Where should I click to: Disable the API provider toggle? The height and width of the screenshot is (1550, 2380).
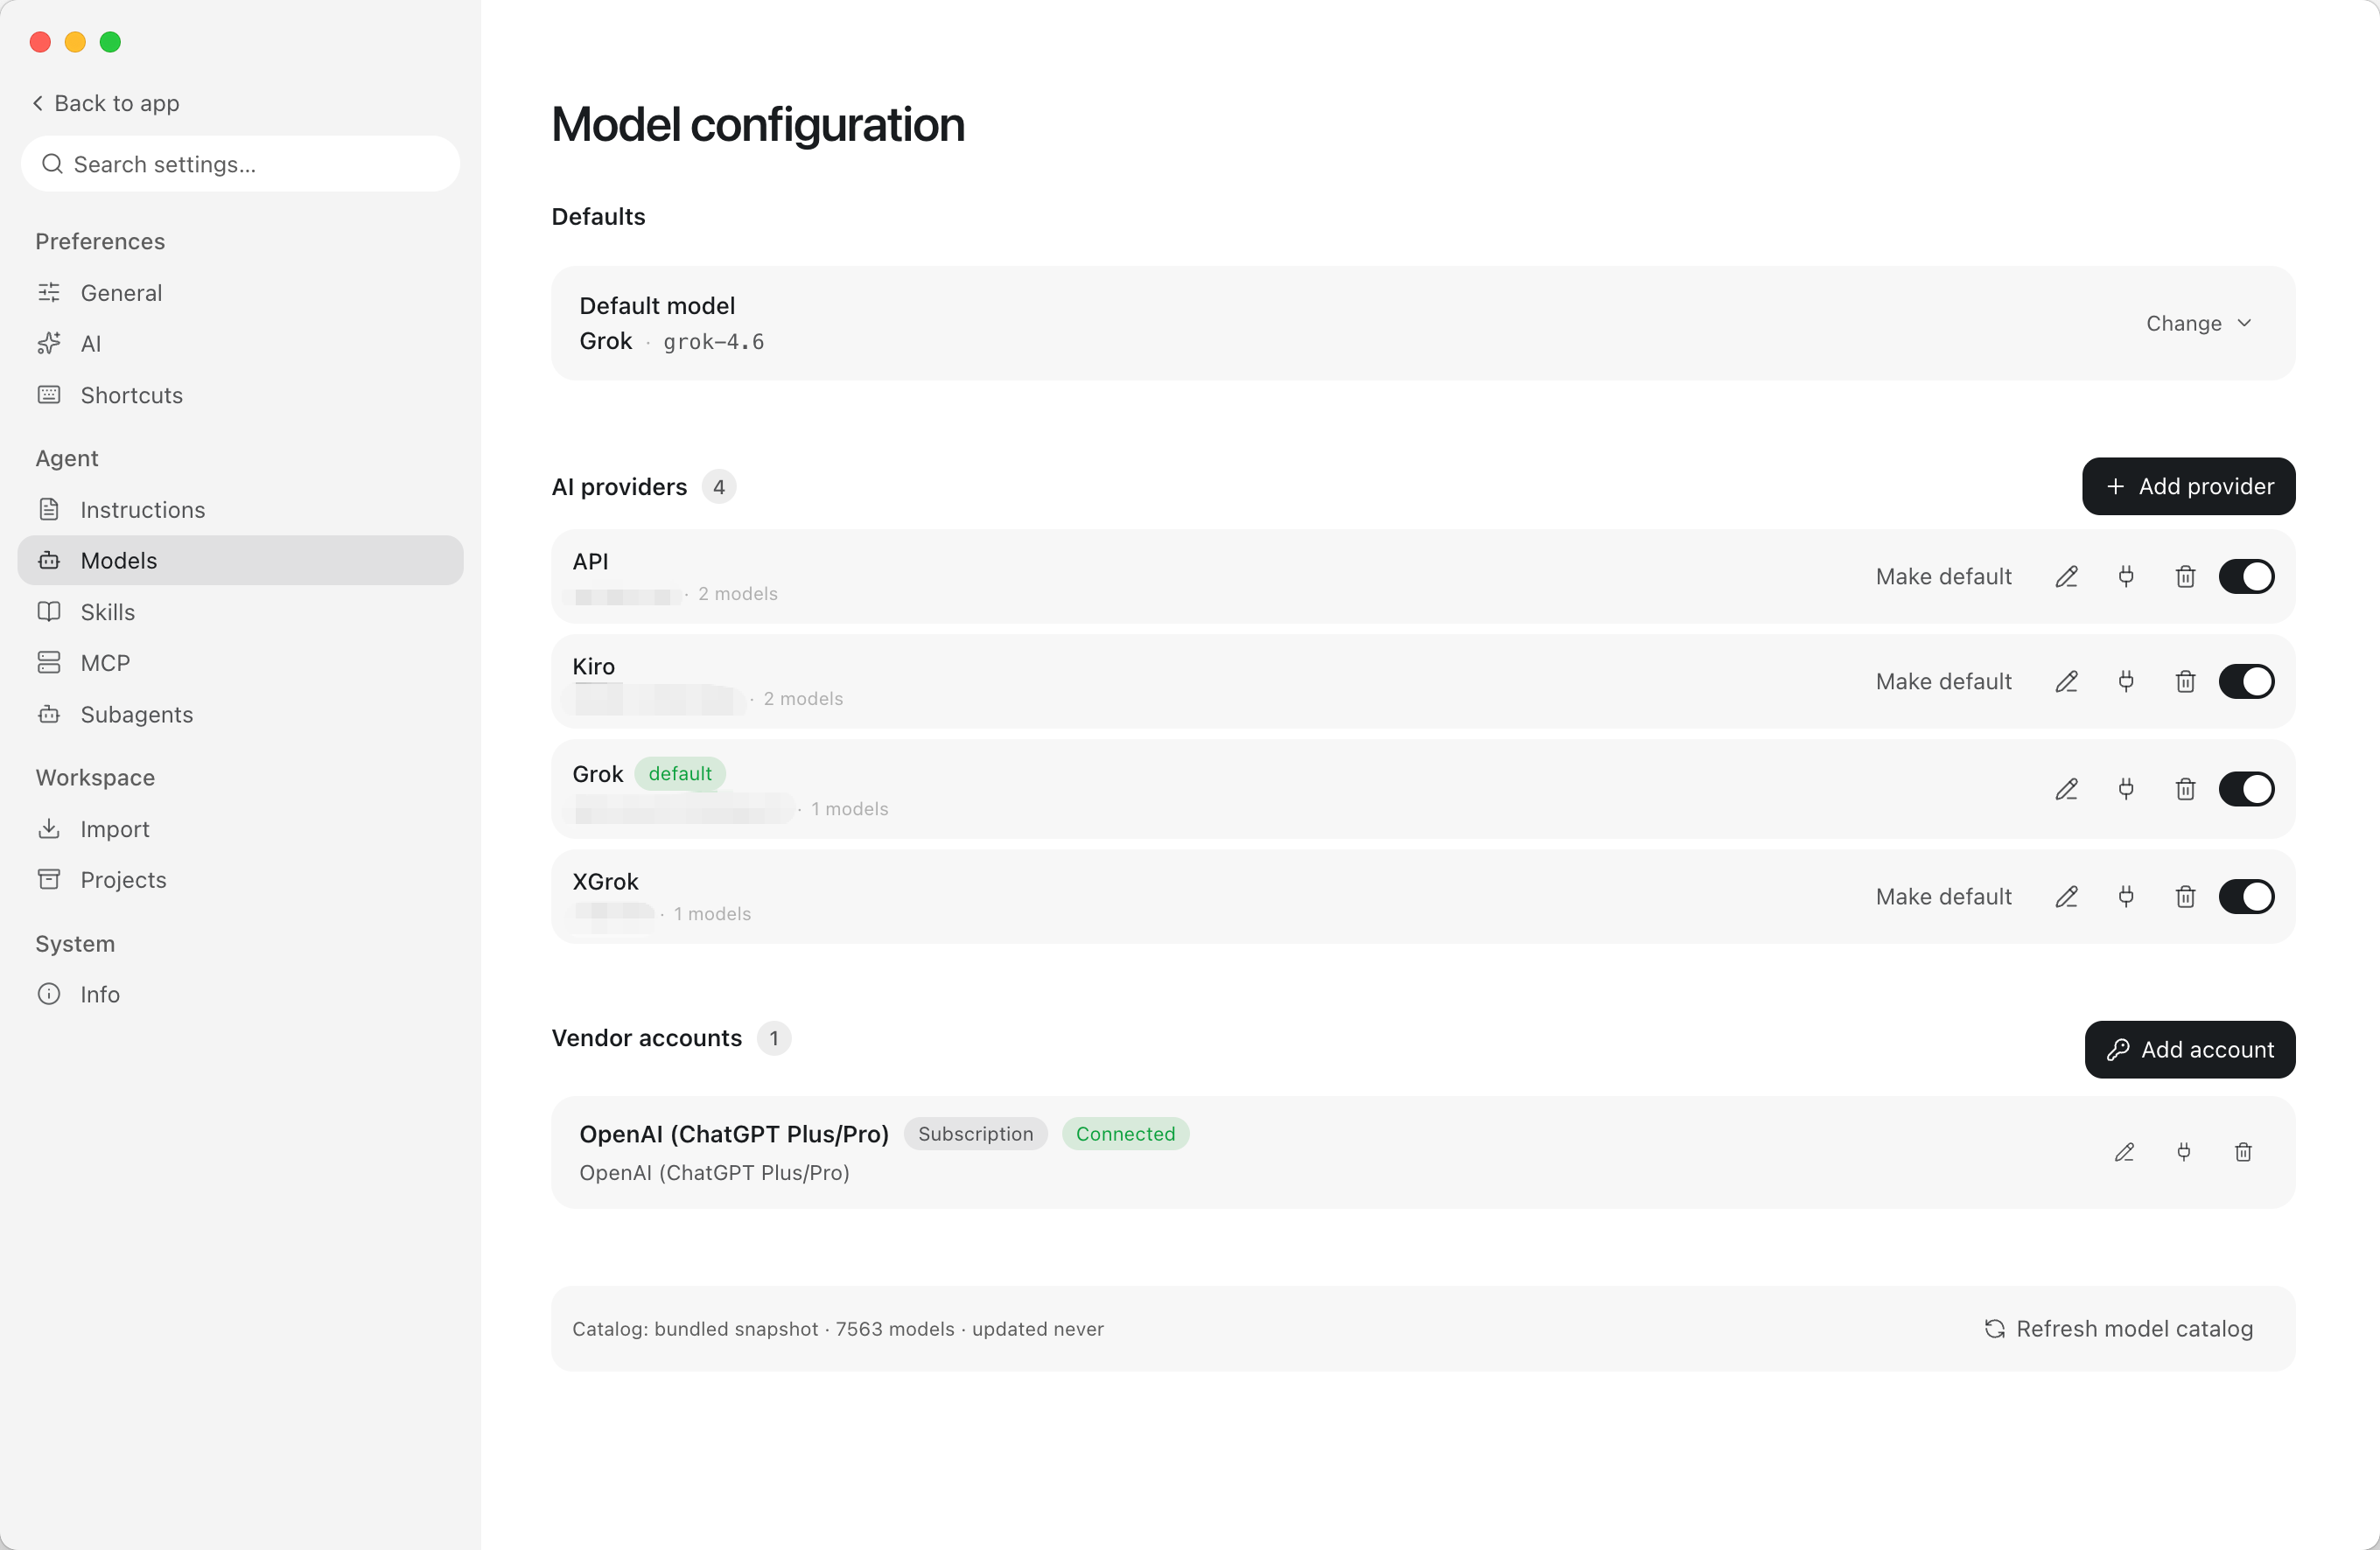coord(2246,577)
